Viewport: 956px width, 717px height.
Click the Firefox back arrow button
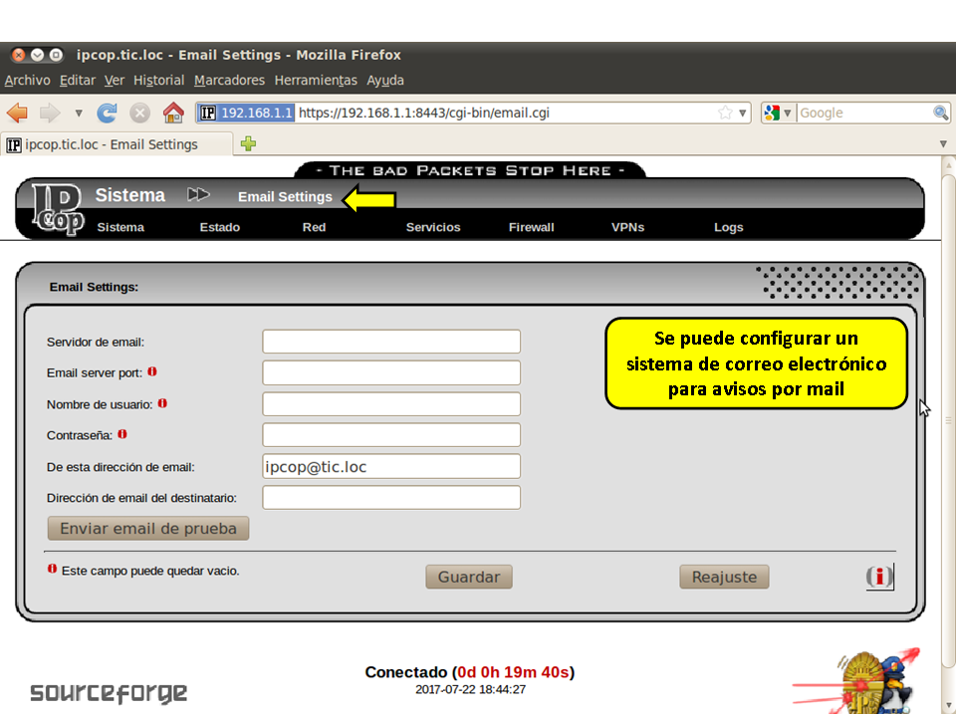point(17,113)
